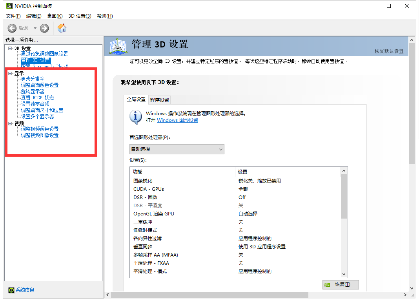The image size is (419, 302).
Task: Click the 功能 column header
Action: click(x=182, y=172)
